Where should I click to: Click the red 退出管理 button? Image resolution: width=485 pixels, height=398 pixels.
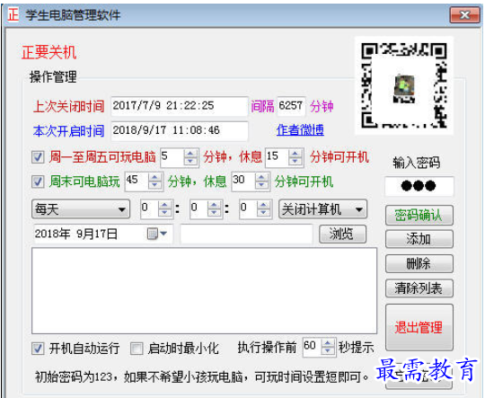pos(419,327)
